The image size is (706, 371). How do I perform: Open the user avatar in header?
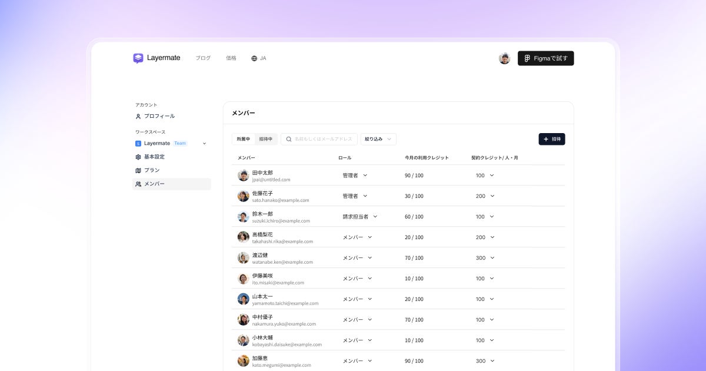[x=504, y=58]
